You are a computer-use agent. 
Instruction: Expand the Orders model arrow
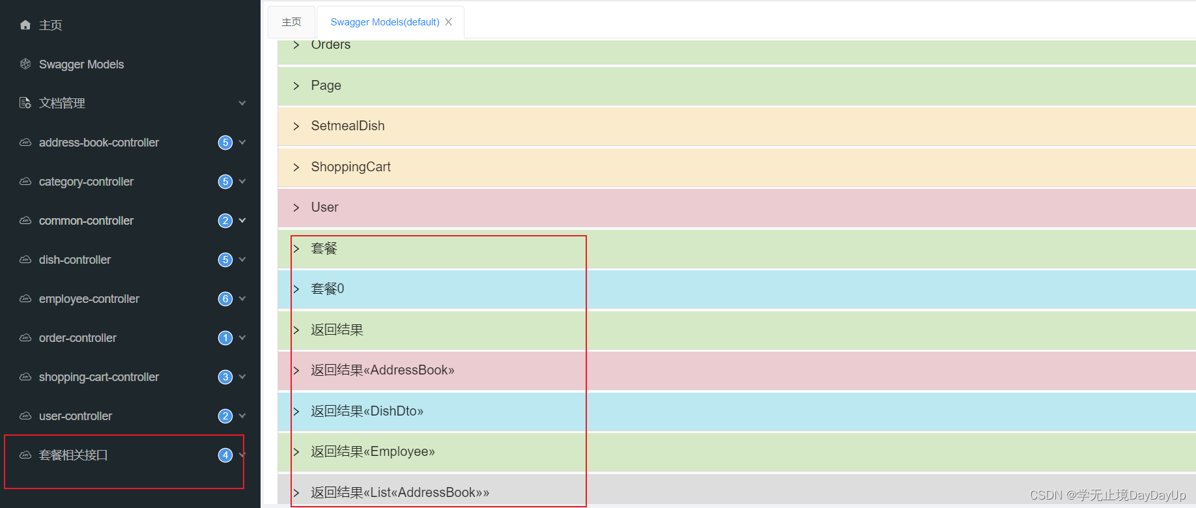pos(296,45)
